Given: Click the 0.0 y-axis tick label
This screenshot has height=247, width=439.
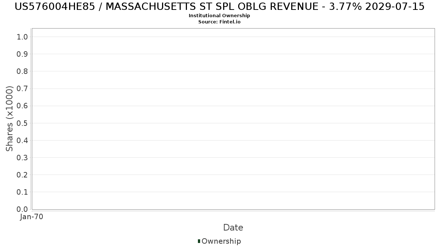Looking at the screenshot, I should (22, 209).
